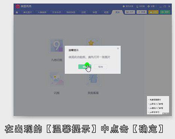The image size is (175, 139).
Task: Switch to the 人像美容 tab
Action: [x=42, y=12]
